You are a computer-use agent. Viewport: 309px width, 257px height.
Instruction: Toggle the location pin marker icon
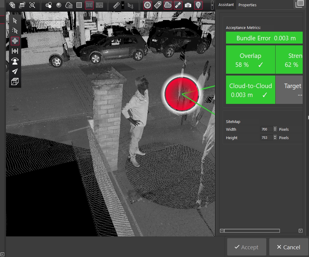tap(198, 5)
